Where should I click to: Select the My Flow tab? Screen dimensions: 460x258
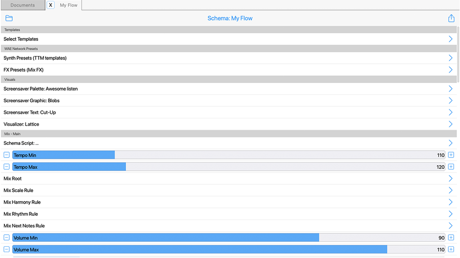pyautogui.click(x=69, y=5)
